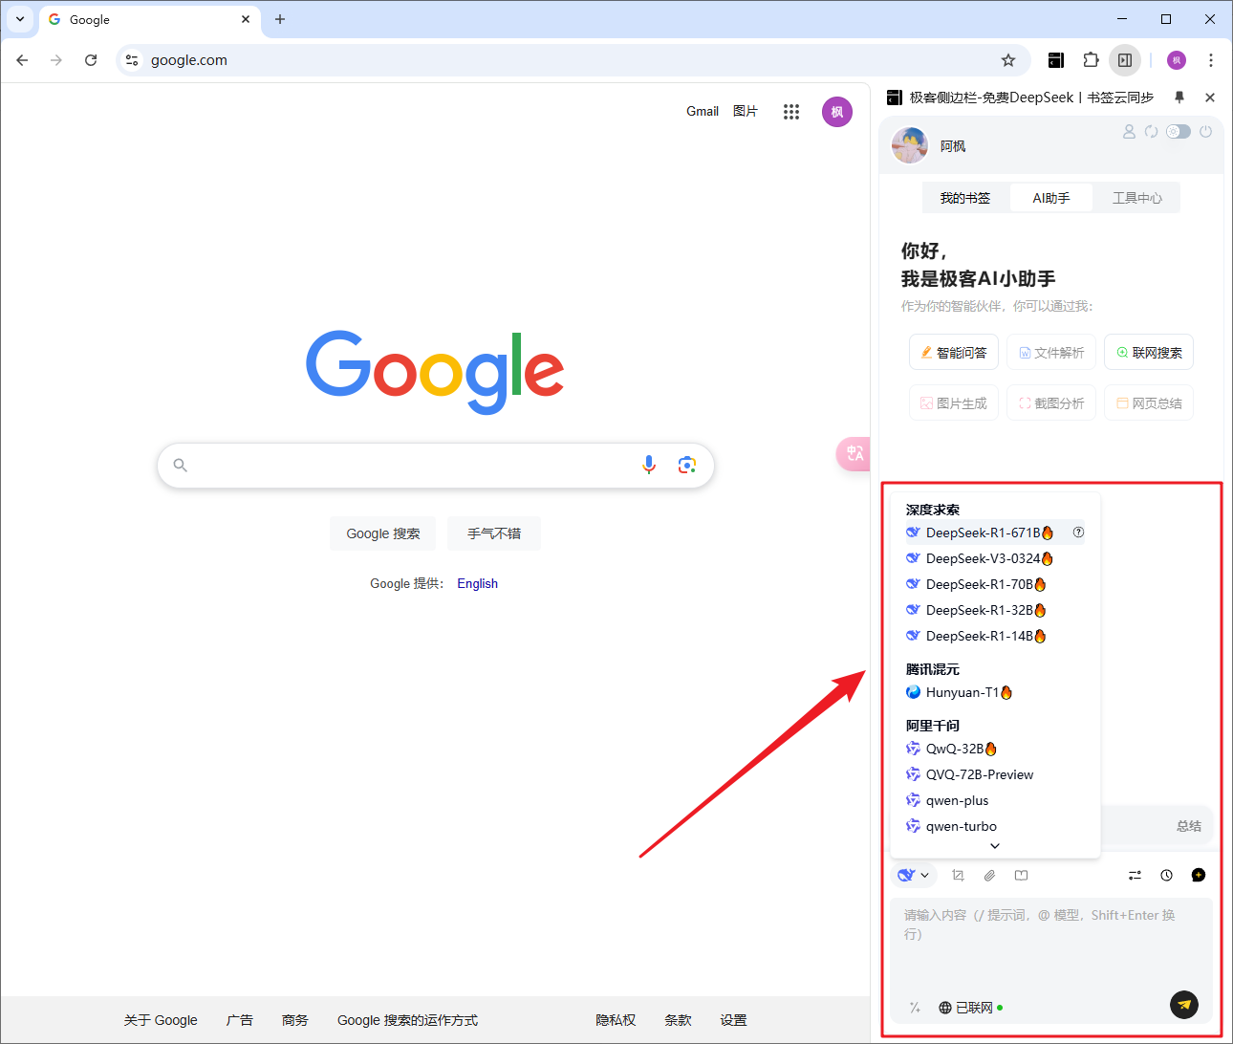
Task: Pick the qwen-plus model
Action: coord(994,800)
